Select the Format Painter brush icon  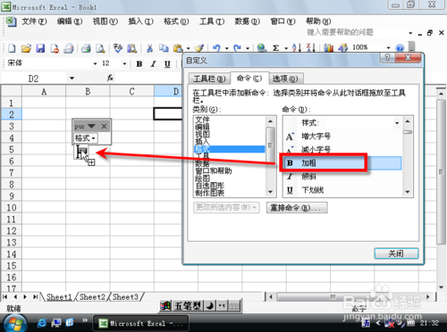point(198,48)
